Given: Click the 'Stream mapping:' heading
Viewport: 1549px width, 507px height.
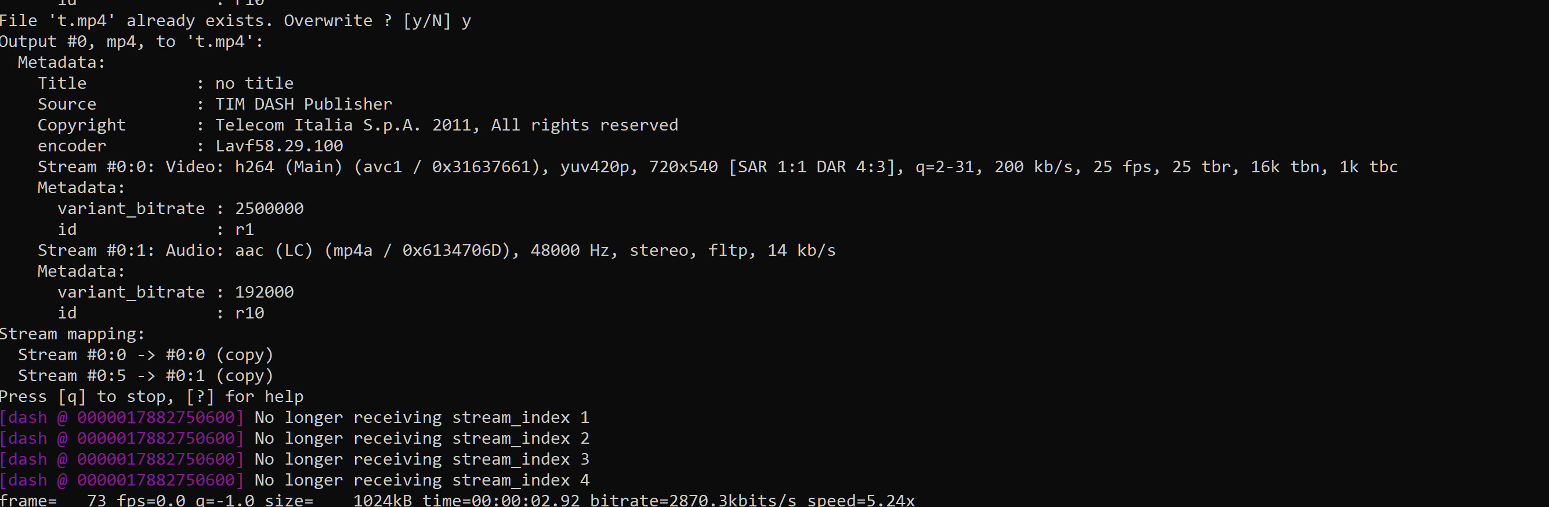Looking at the screenshot, I should [72, 334].
